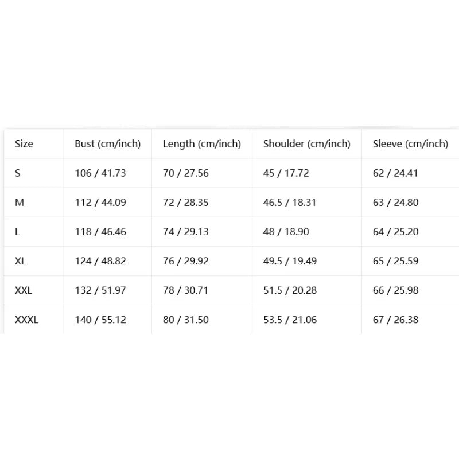Click length value 80 / 31.50

click(x=186, y=320)
